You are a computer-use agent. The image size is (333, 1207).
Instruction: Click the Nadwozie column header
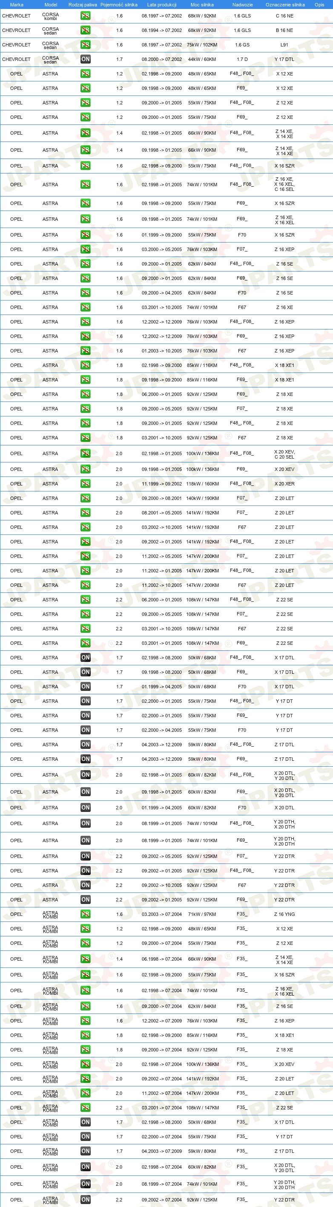click(x=243, y=5)
